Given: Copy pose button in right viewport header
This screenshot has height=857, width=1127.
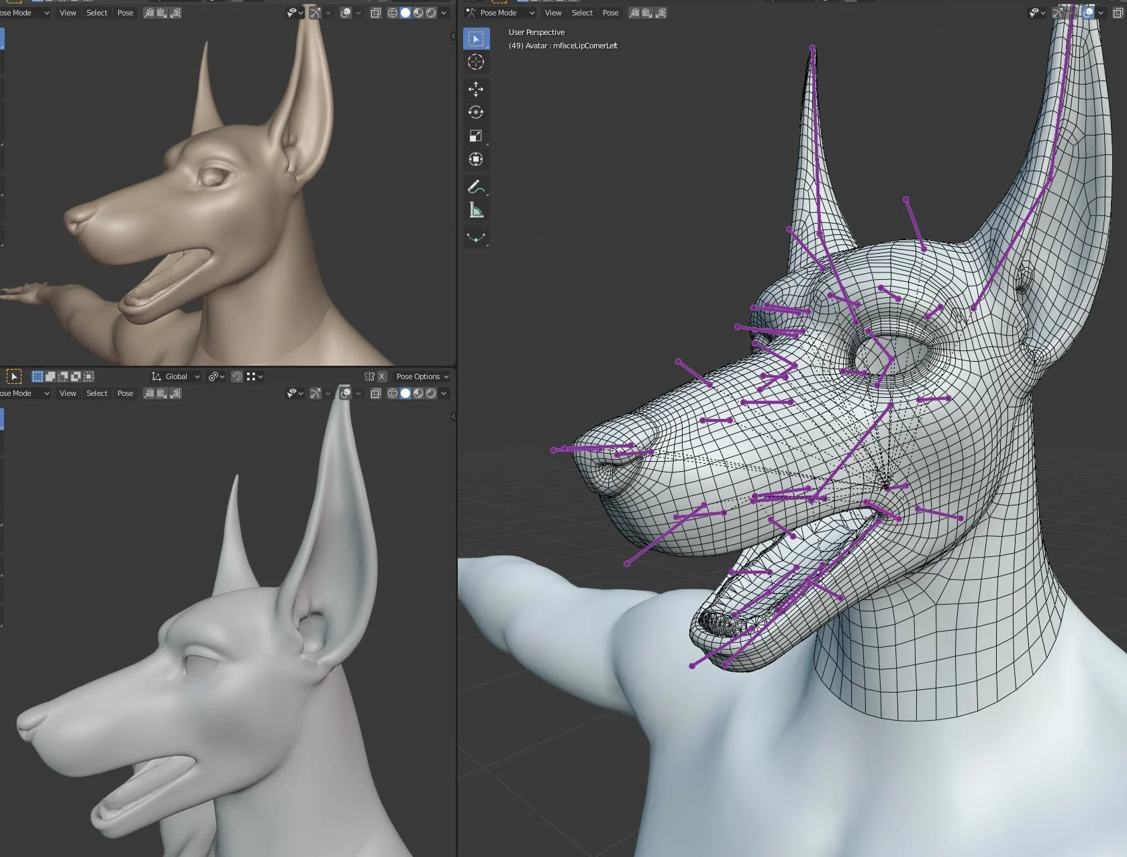Looking at the screenshot, I should 634,13.
